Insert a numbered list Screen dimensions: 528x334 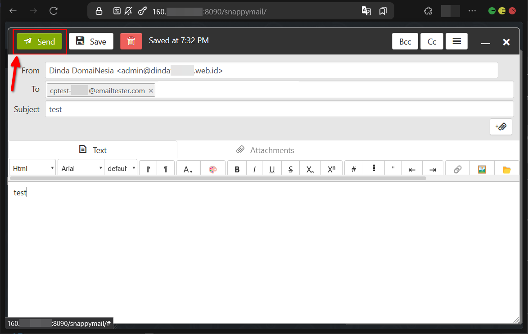coord(353,169)
